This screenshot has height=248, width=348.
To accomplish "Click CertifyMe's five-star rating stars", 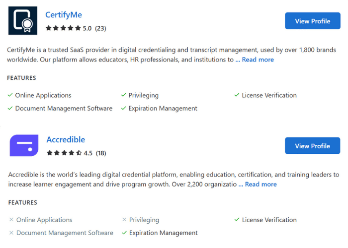I will [x=63, y=28].
